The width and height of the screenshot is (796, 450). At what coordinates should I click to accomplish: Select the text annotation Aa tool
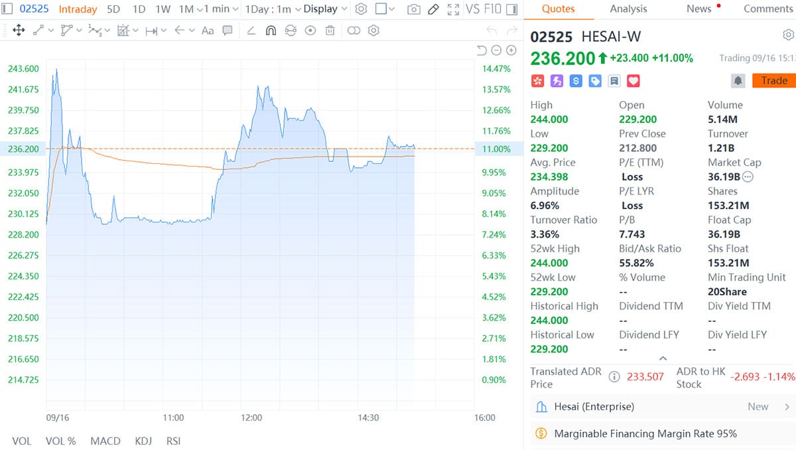[206, 31]
